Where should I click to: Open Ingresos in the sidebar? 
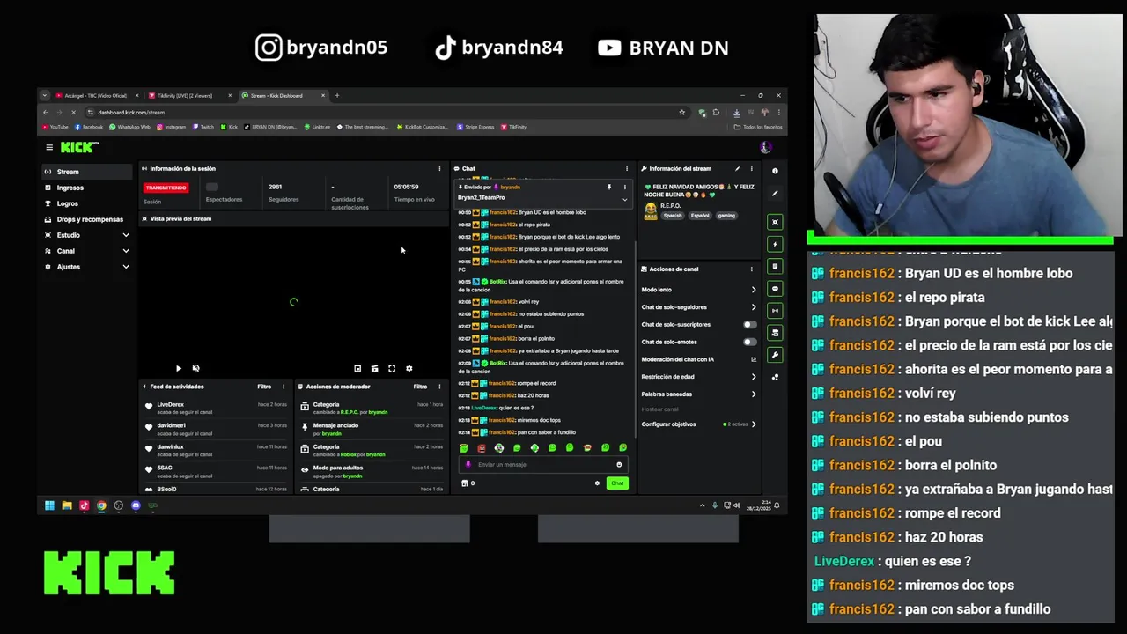(x=87, y=188)
